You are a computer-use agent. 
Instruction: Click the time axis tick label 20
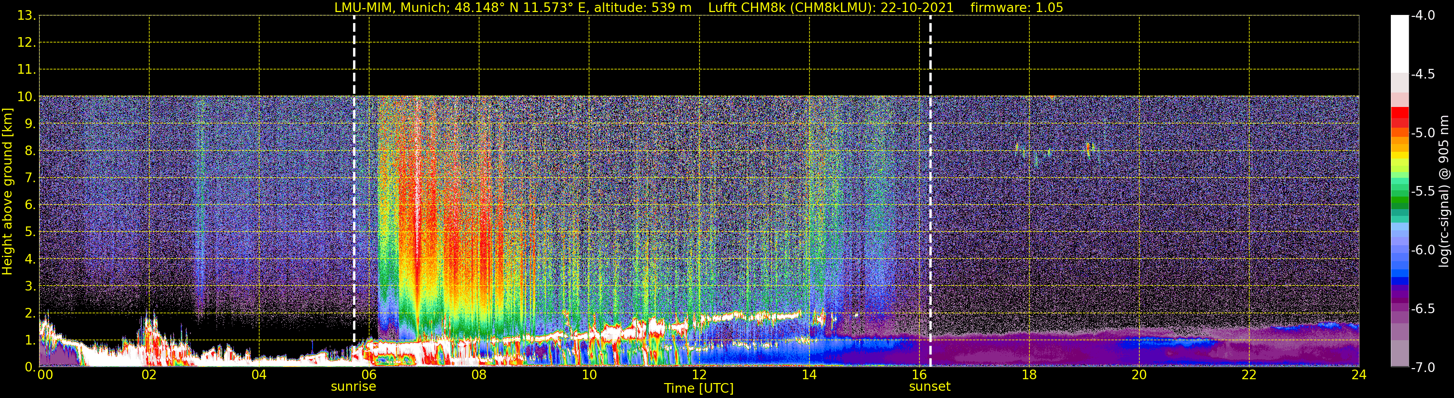click(x=1139, y=375)
